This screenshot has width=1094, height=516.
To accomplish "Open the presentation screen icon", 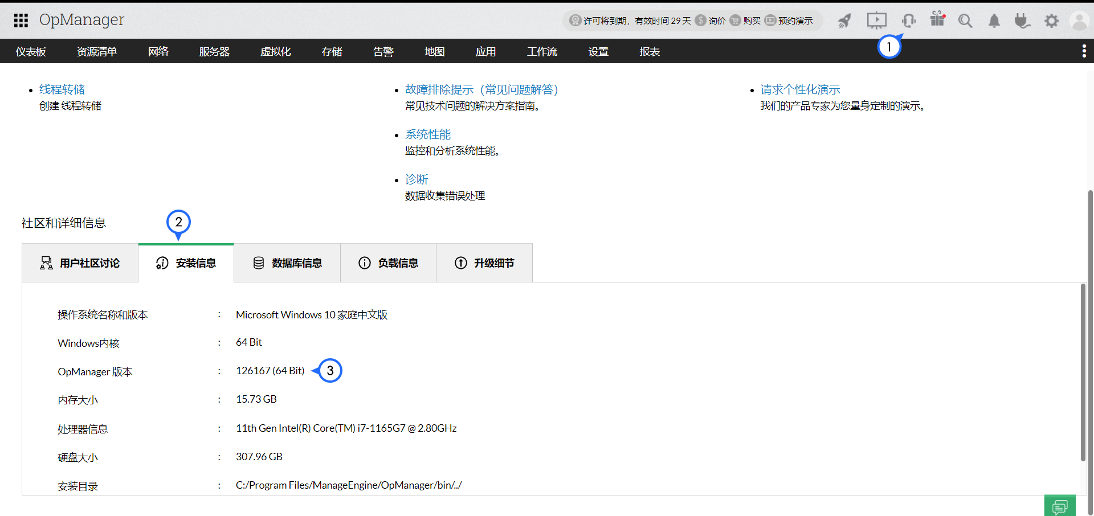I will [876, 21].
